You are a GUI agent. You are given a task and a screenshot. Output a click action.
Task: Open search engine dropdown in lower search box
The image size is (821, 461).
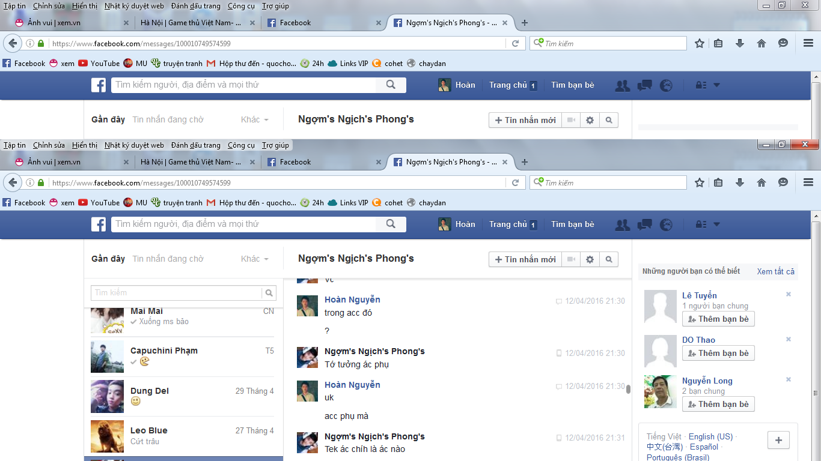tap(539, 182)
